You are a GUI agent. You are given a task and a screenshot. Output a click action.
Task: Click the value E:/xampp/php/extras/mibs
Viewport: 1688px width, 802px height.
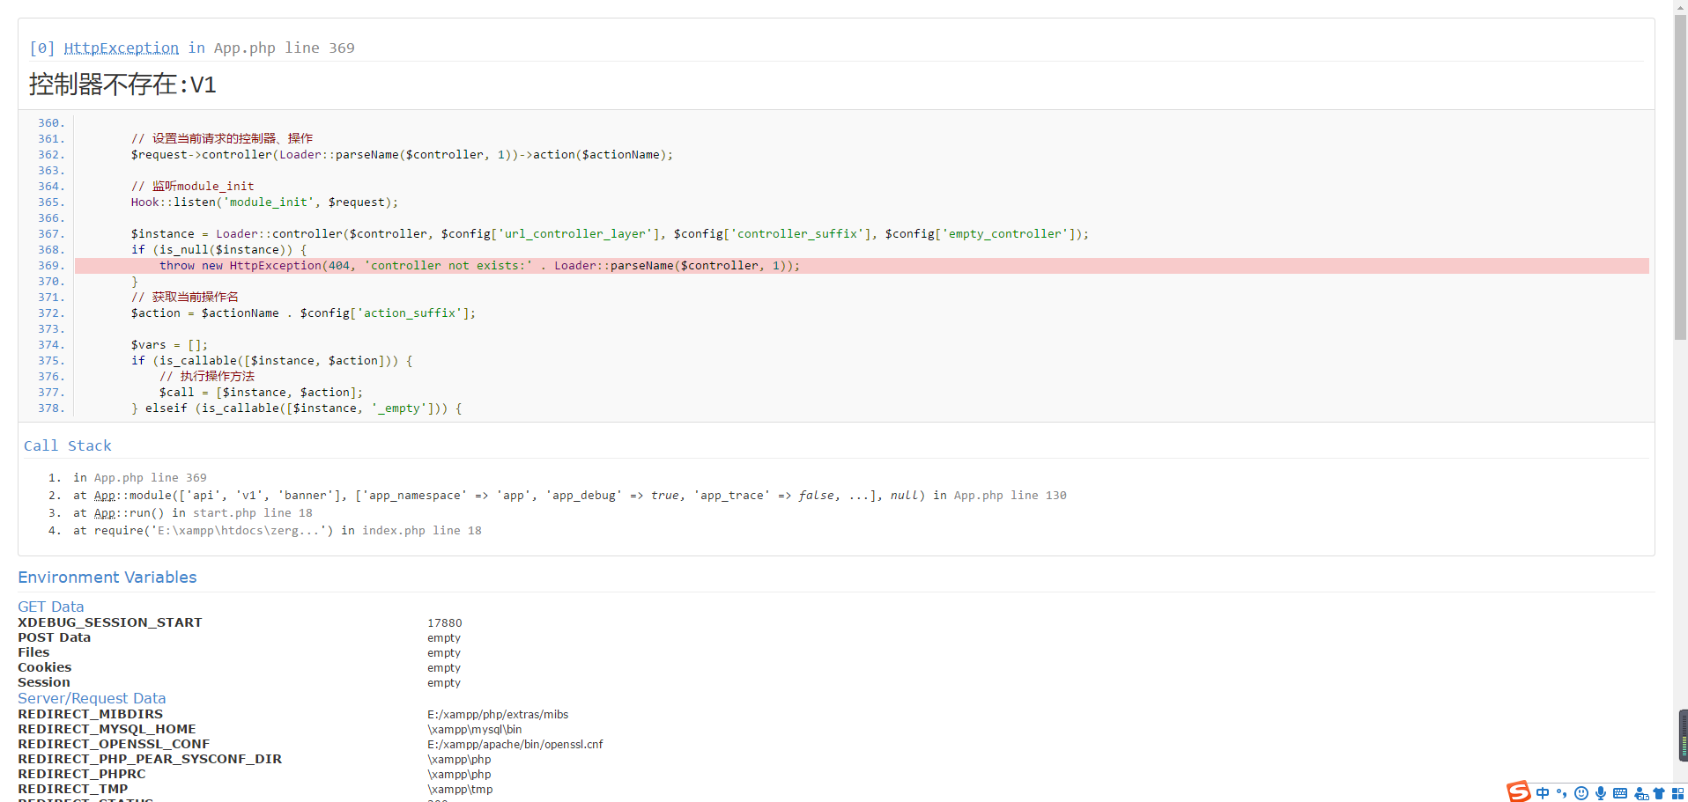point(498,715)
